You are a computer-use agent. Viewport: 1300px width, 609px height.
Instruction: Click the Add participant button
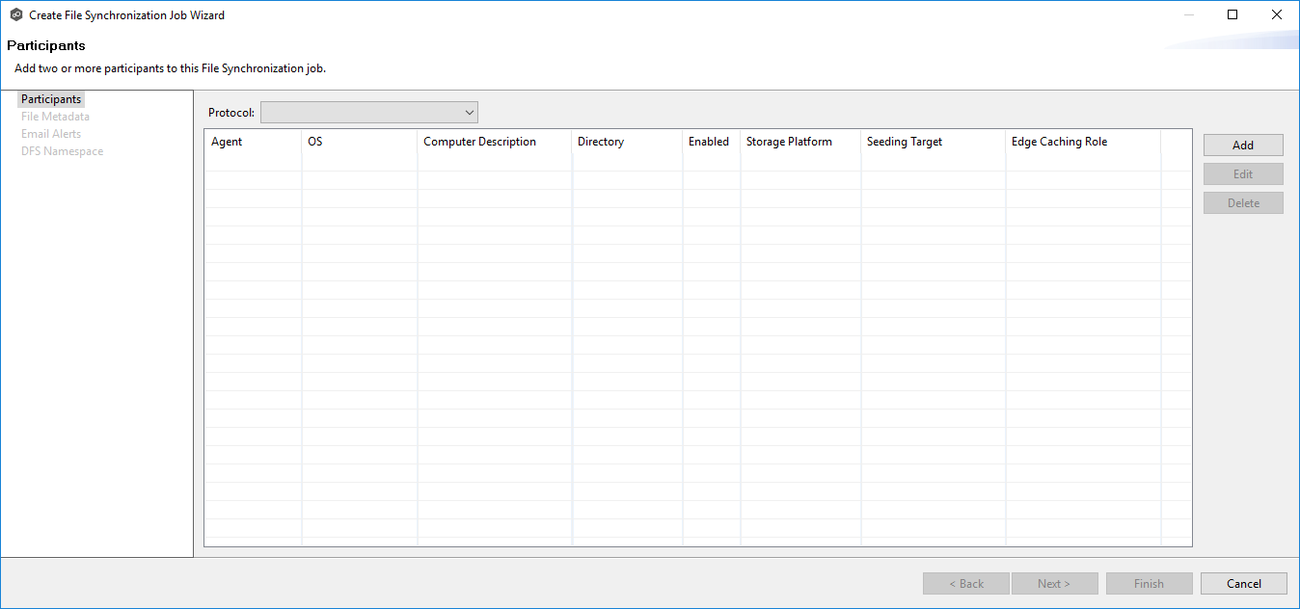pos(1242,146)
